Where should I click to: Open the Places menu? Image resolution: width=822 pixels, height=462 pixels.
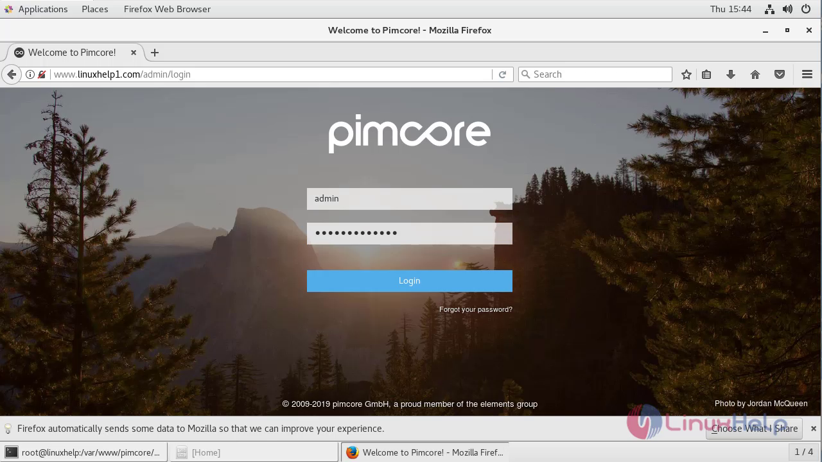pyautogui.click(x=95, y=9)
